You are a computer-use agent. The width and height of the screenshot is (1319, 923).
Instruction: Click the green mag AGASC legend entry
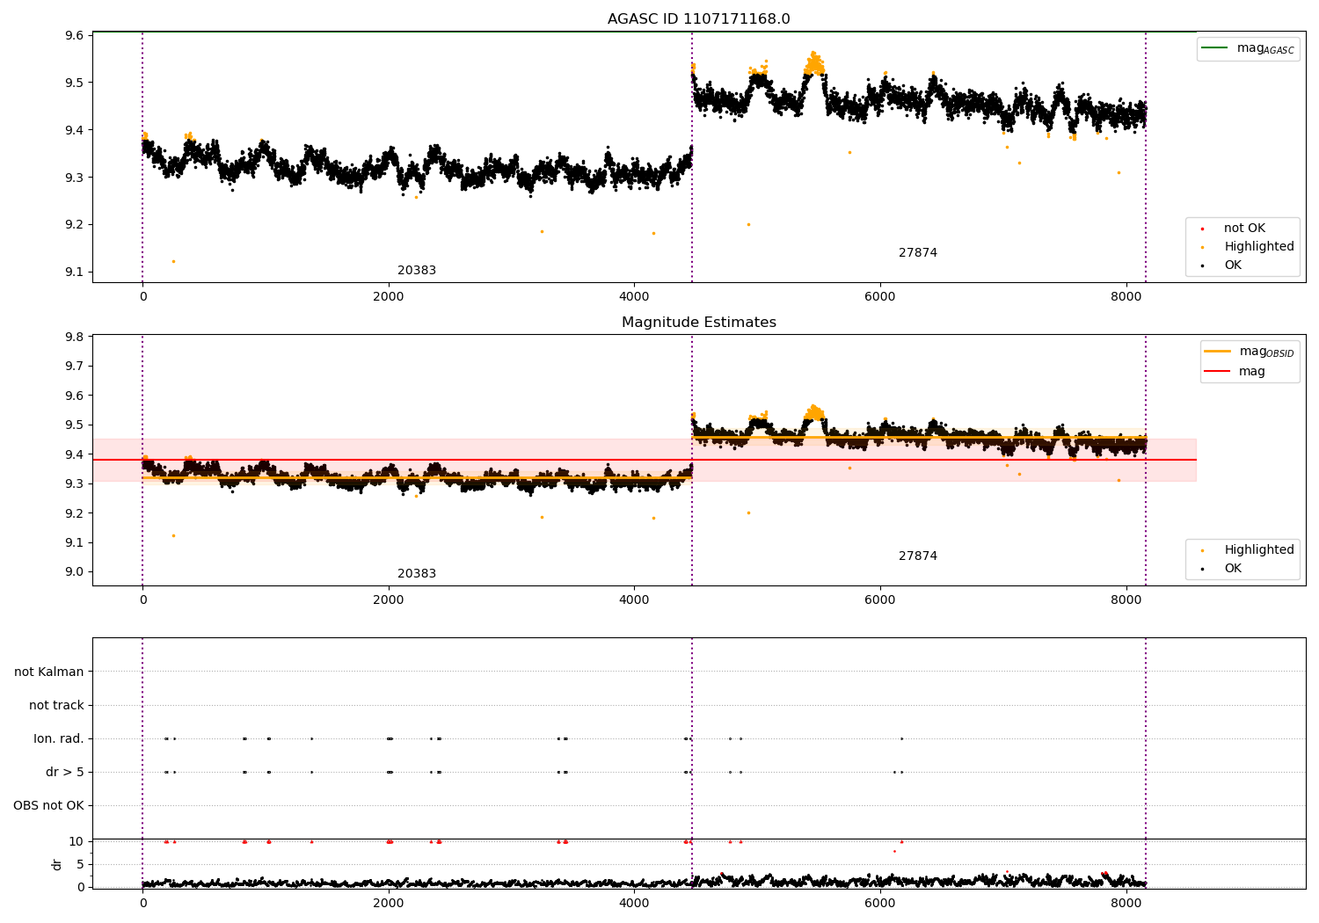(1248, 48)
